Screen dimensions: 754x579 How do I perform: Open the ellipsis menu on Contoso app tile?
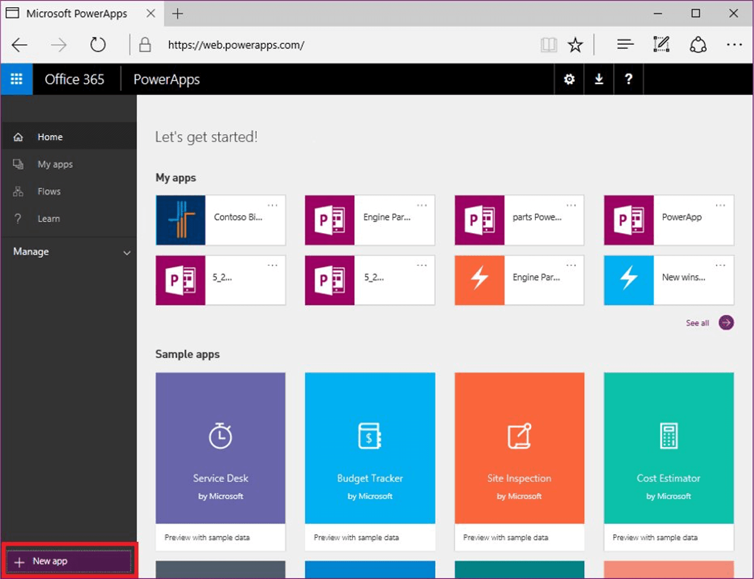click(x=273, y=205)
